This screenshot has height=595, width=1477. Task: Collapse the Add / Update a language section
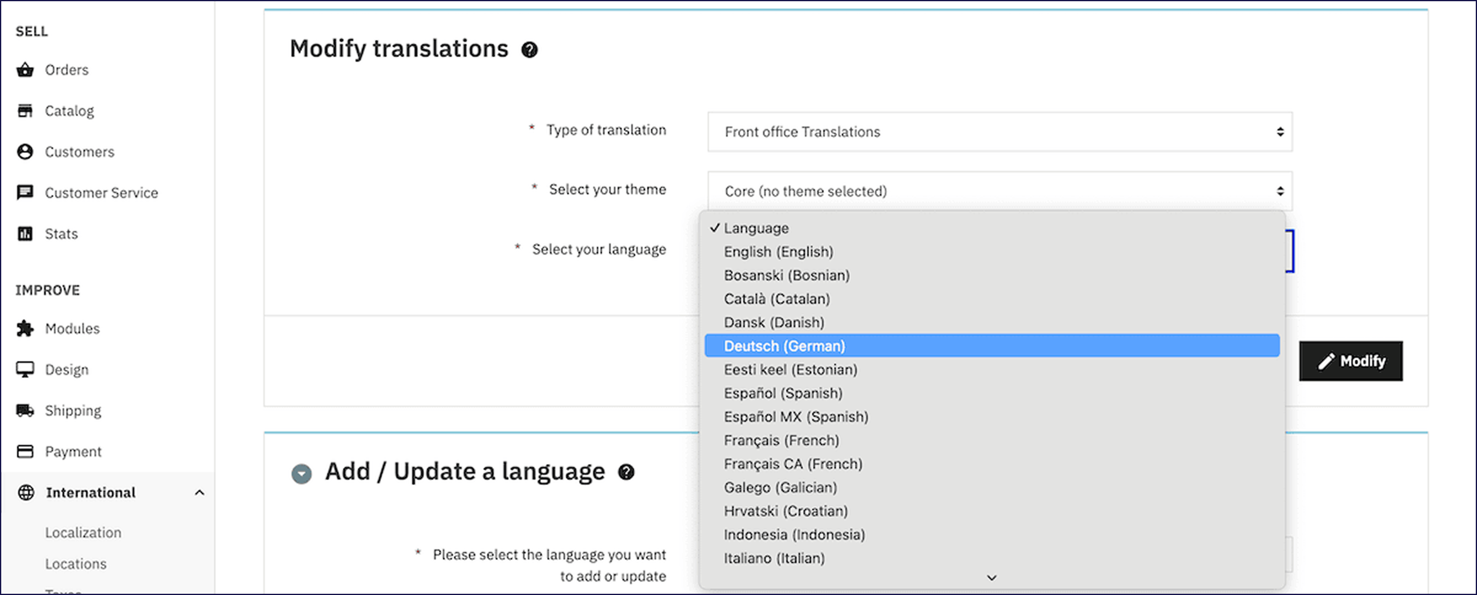tap(302, 473)
